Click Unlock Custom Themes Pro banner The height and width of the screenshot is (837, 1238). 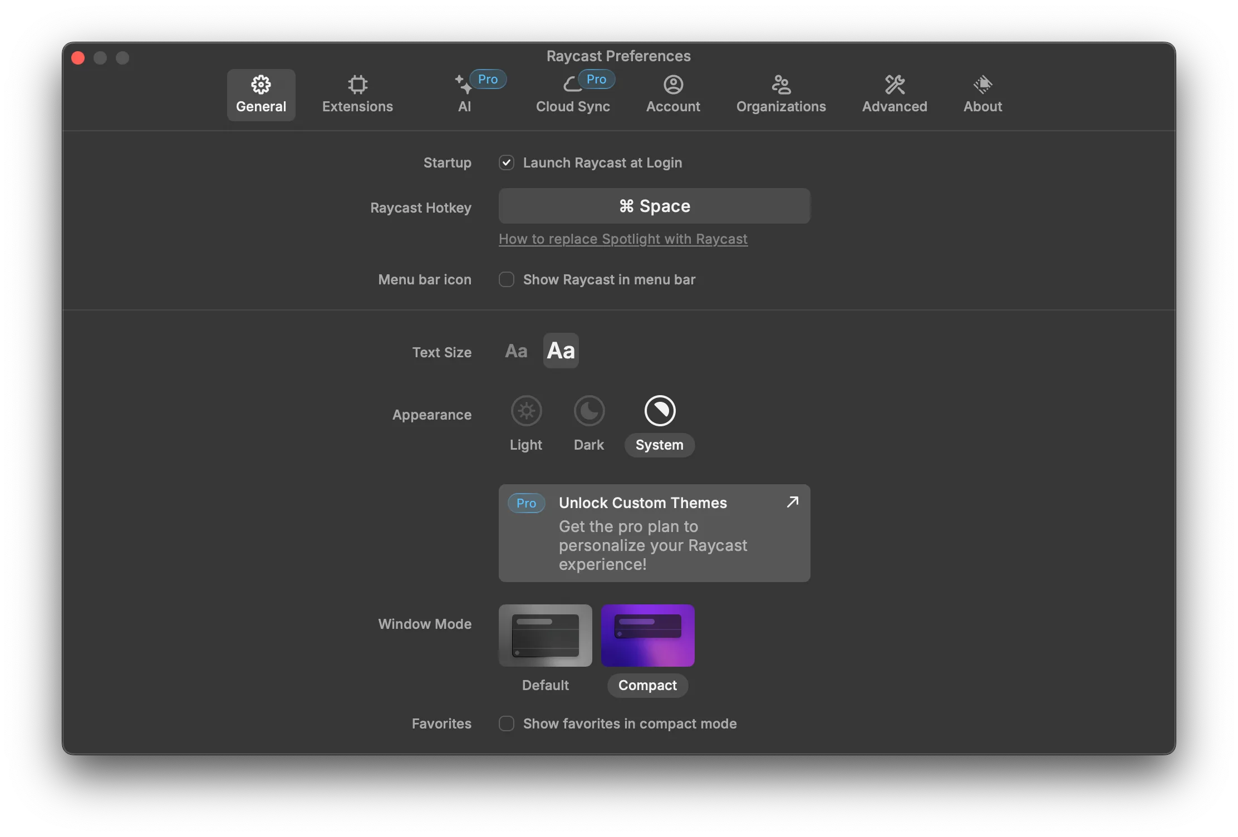click(x=654, y=533)
